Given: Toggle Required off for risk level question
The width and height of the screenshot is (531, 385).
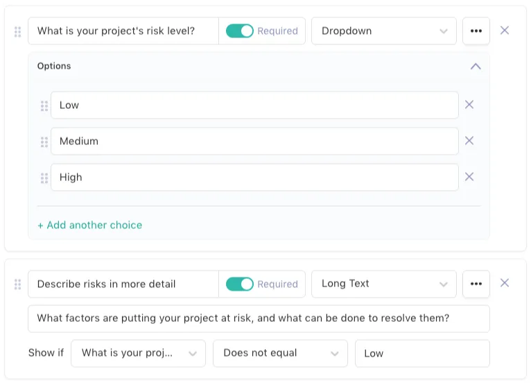Looking at the screenshot, I should click(240, 31).
